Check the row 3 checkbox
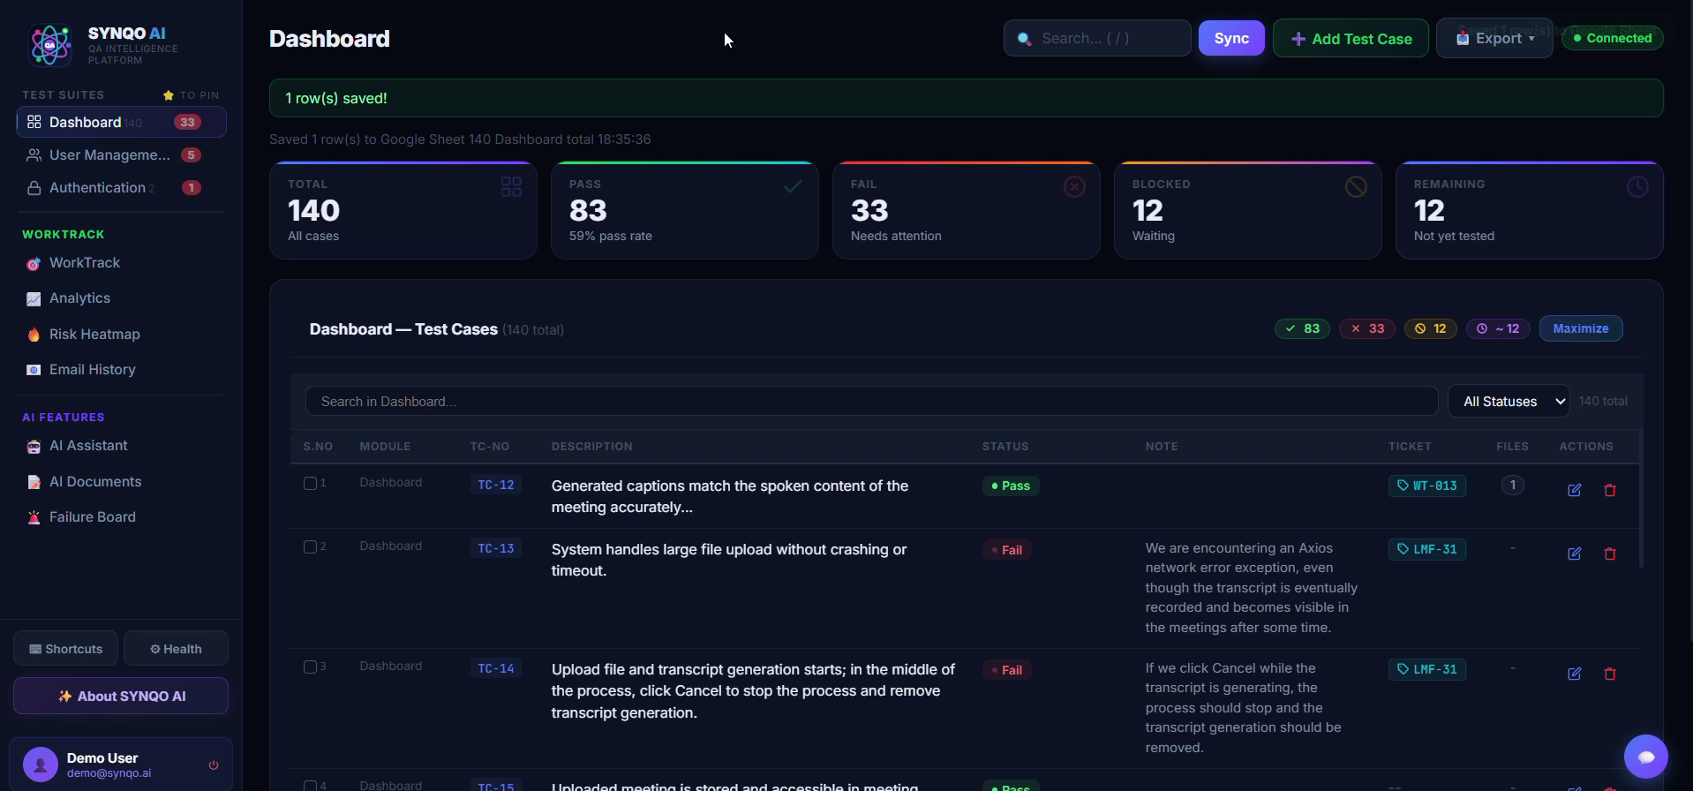This screenshot has width=1693, height=791. pos(310,667)
